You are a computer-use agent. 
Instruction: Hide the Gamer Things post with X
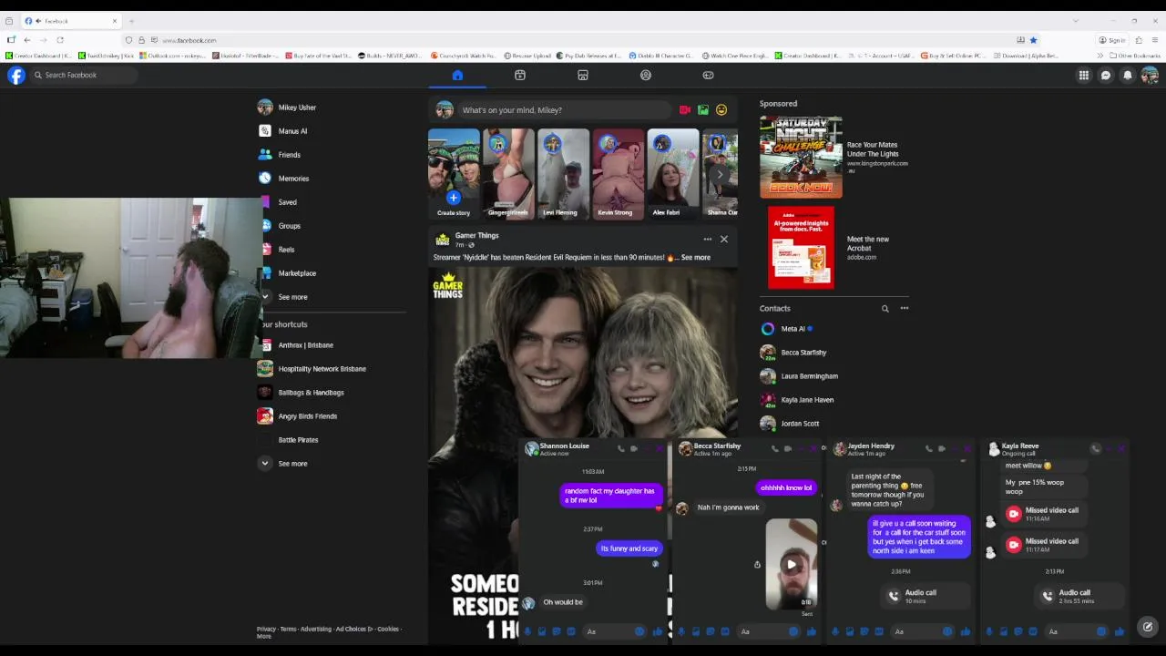[724, 240]
